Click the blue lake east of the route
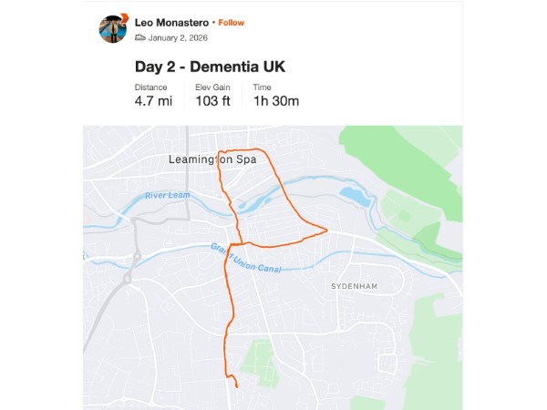This screenshot has height=410, width=547. pos(354,195)
